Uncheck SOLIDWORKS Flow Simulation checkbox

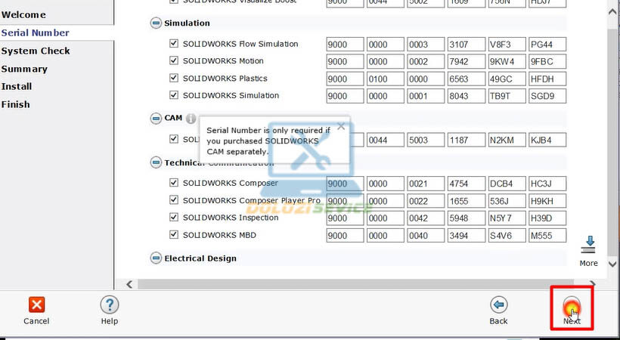(175, 44)
